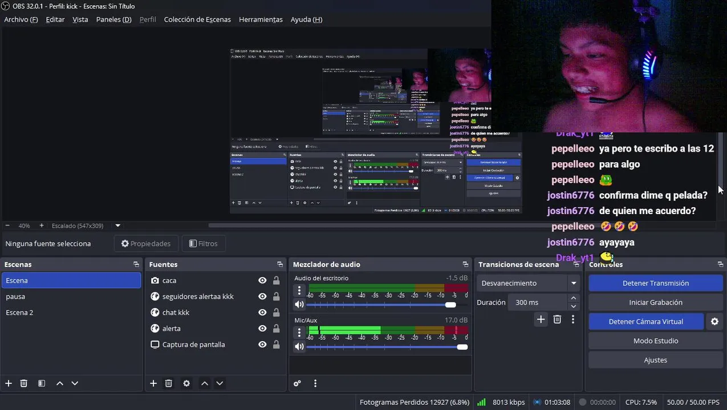Screen dimensions: 727x410
Task: Click Detener Cámara Virtual button
Action: click(x=646, y=322)
